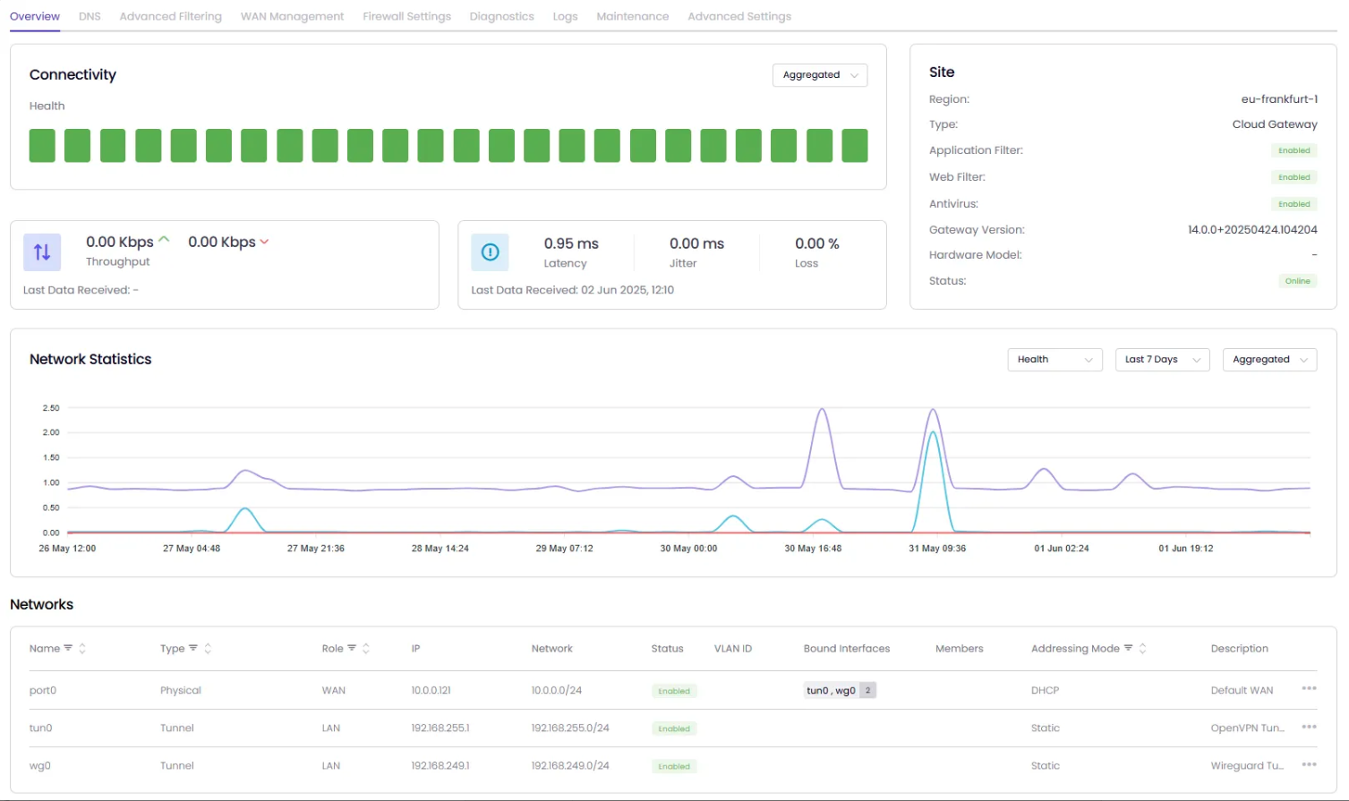Open the three-dot menu for wg0 row
The image size is (1349, 801).
[1309, 764]
